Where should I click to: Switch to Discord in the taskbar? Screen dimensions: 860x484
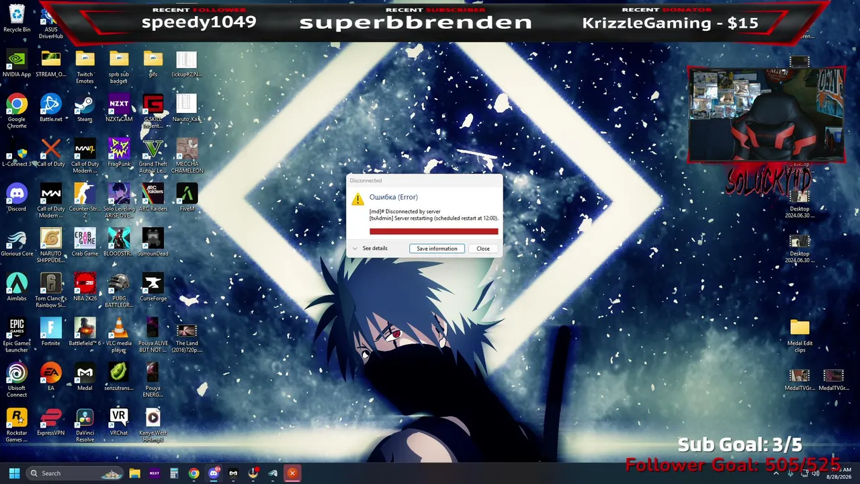(214, 473)
